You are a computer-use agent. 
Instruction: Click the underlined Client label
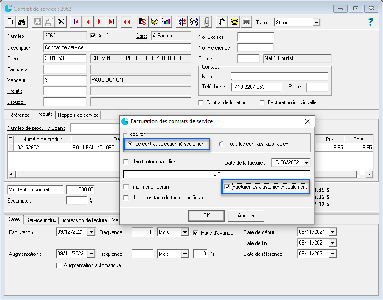tap(15, 58)
